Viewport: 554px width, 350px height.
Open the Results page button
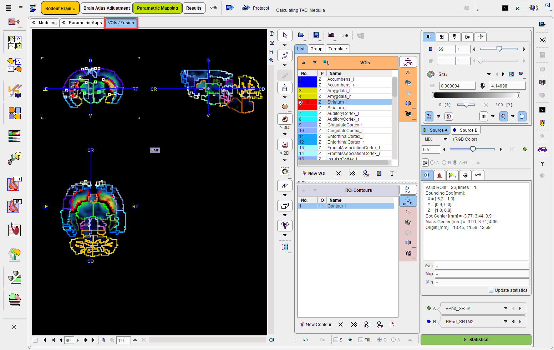pos(194,8)
